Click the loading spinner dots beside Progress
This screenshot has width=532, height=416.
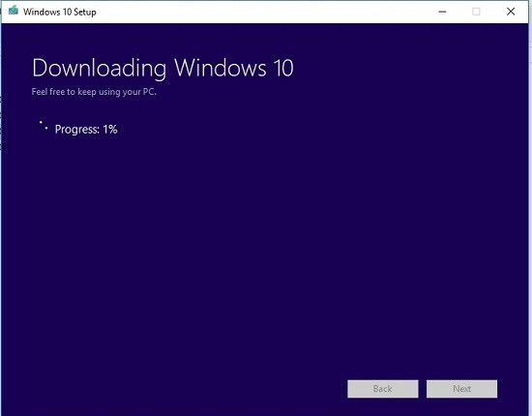[44, 126]
